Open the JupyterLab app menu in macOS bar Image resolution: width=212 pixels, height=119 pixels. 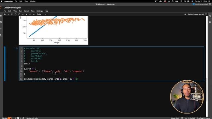tap(9, 1)
